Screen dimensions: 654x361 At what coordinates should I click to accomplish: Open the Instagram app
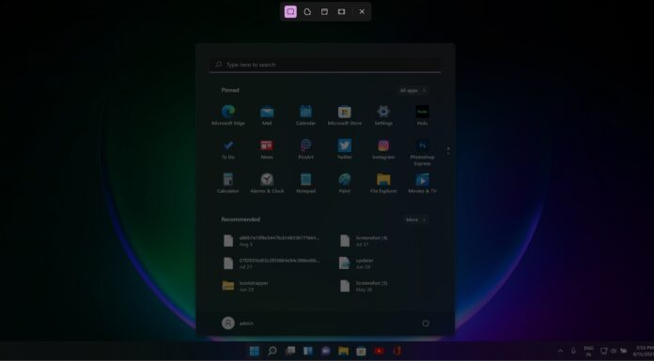point(383,149)
